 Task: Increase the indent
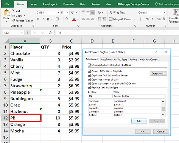coord(104,19)
